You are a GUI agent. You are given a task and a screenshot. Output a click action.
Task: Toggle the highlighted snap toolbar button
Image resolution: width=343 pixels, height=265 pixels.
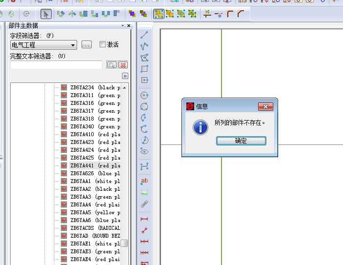point(159,14)
